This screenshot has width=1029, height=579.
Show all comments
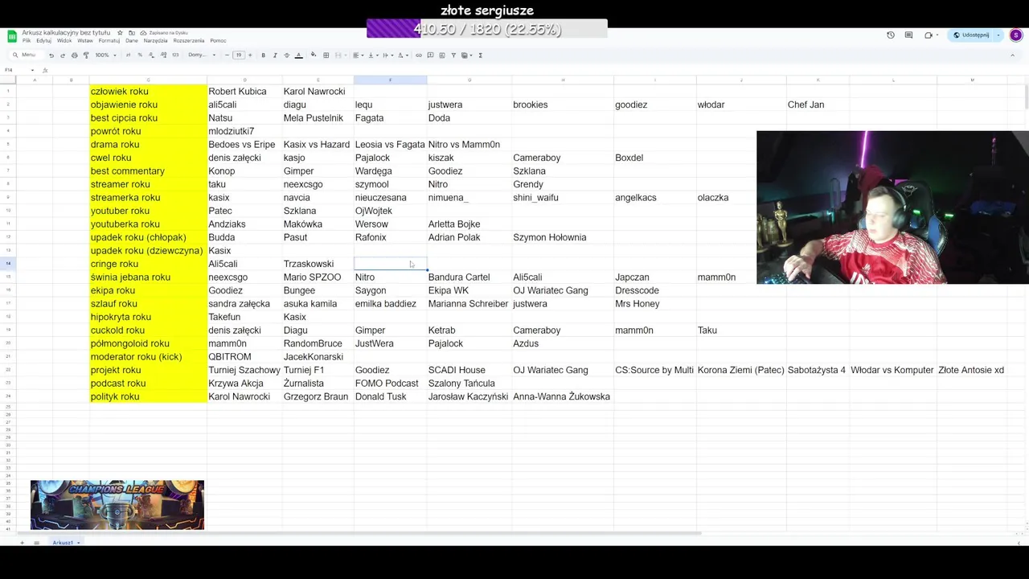[908, 35]
